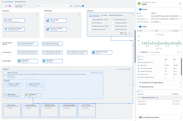The image size is (183, 121).
Task: Toggle the (54113) Fastly,US network
Action: tap(90, 23)
